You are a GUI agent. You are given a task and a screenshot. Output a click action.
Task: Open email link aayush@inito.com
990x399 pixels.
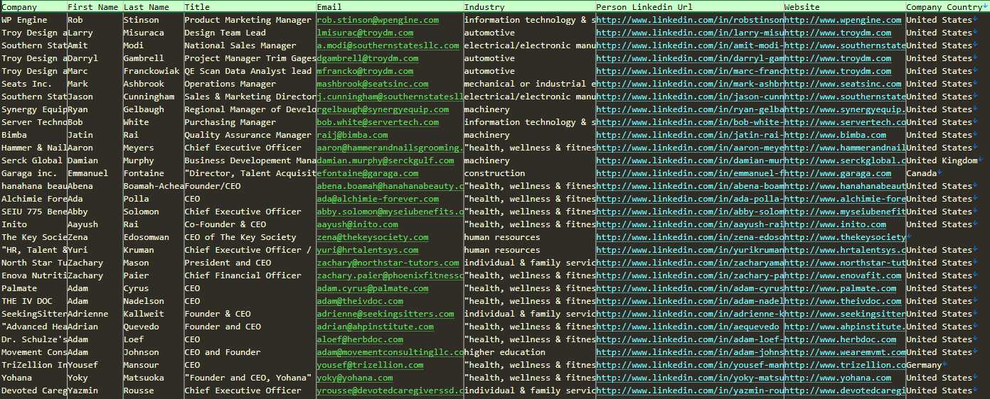click(x=357, y=224)
